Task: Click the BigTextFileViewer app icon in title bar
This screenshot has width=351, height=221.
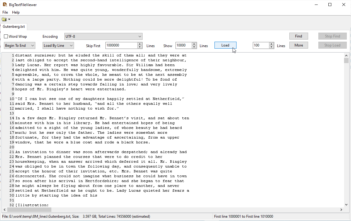Action: [5, 5]
